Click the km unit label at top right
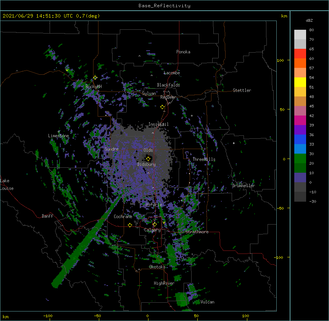This screenshot has height=321, width=329. (x=284, y=16)
